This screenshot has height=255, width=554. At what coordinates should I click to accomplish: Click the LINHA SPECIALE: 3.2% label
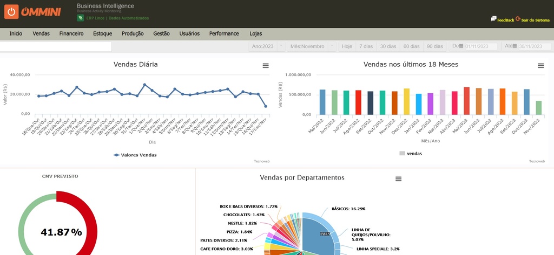378,249
